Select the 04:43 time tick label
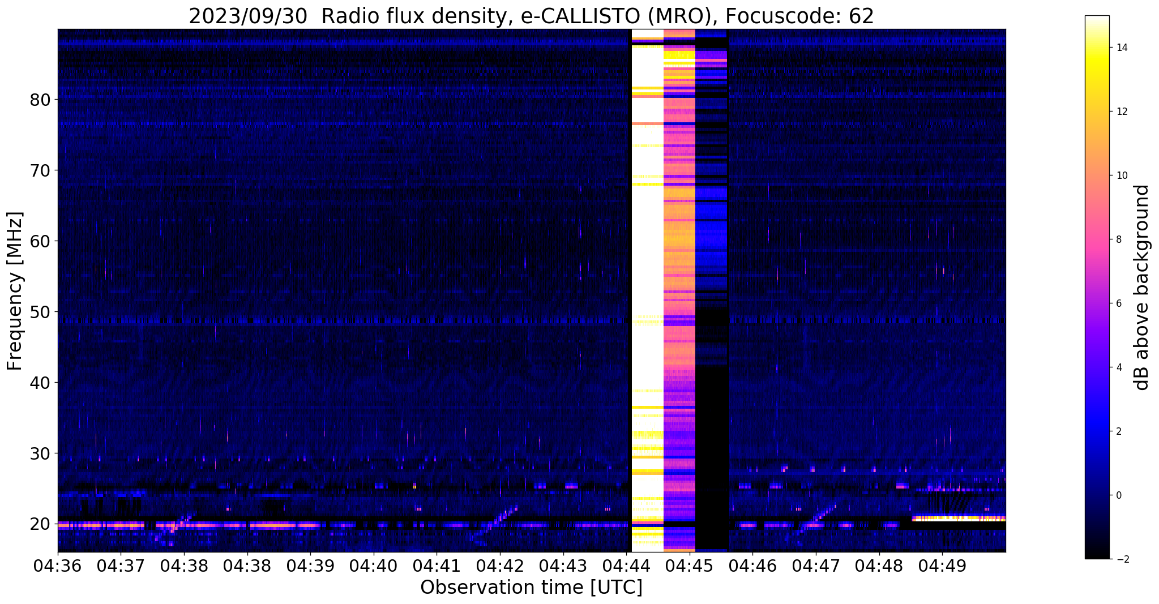The width and height of the screenshot is (1159, 604). pyautogui.click(x=563, y=565)
